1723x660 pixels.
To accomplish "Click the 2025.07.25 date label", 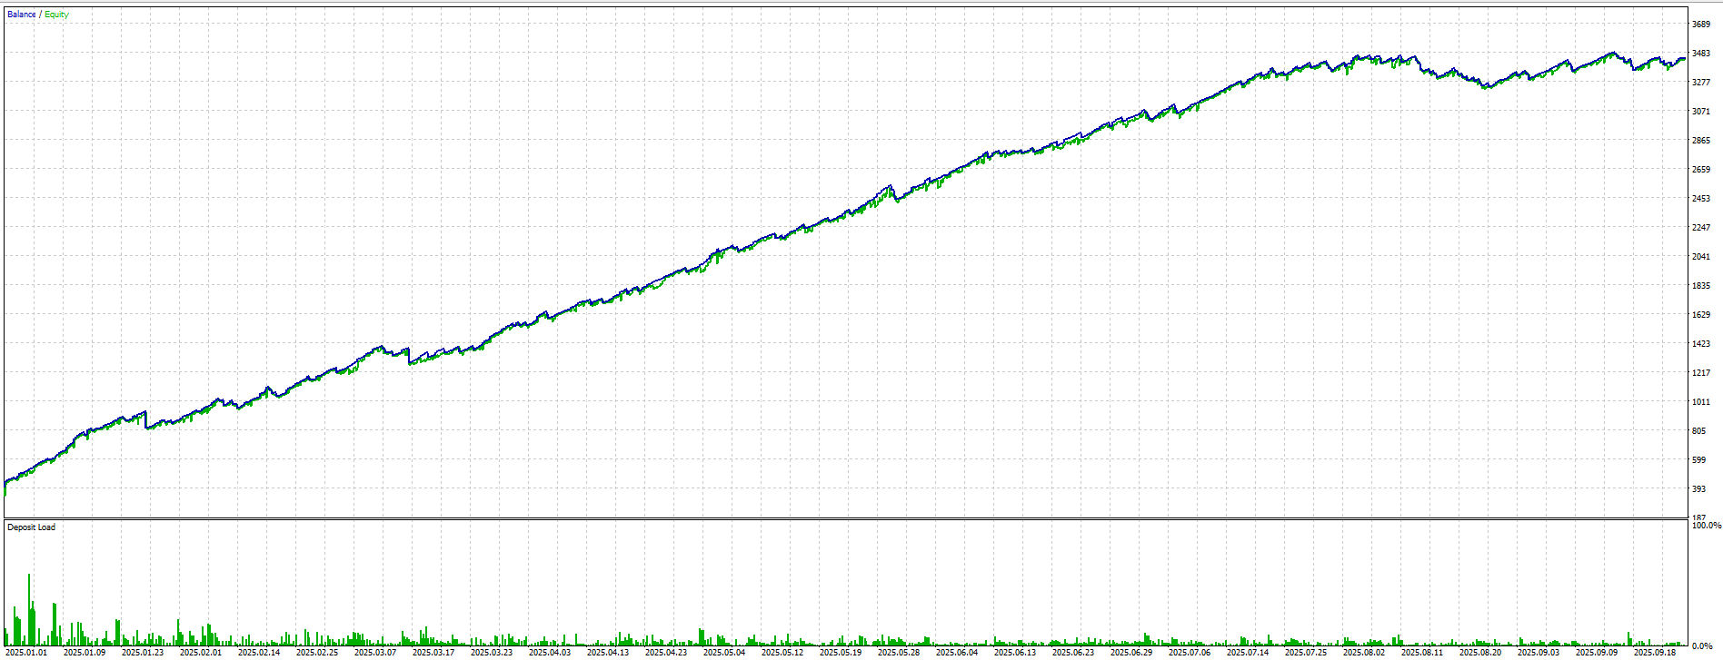I will pyautogui.click(x=1306, y=652).
